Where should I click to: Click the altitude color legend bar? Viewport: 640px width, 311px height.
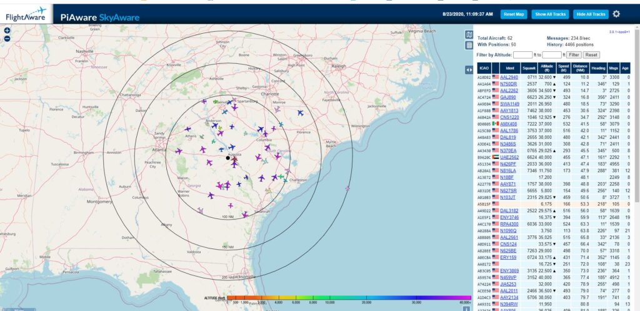(x=349, y=298)
